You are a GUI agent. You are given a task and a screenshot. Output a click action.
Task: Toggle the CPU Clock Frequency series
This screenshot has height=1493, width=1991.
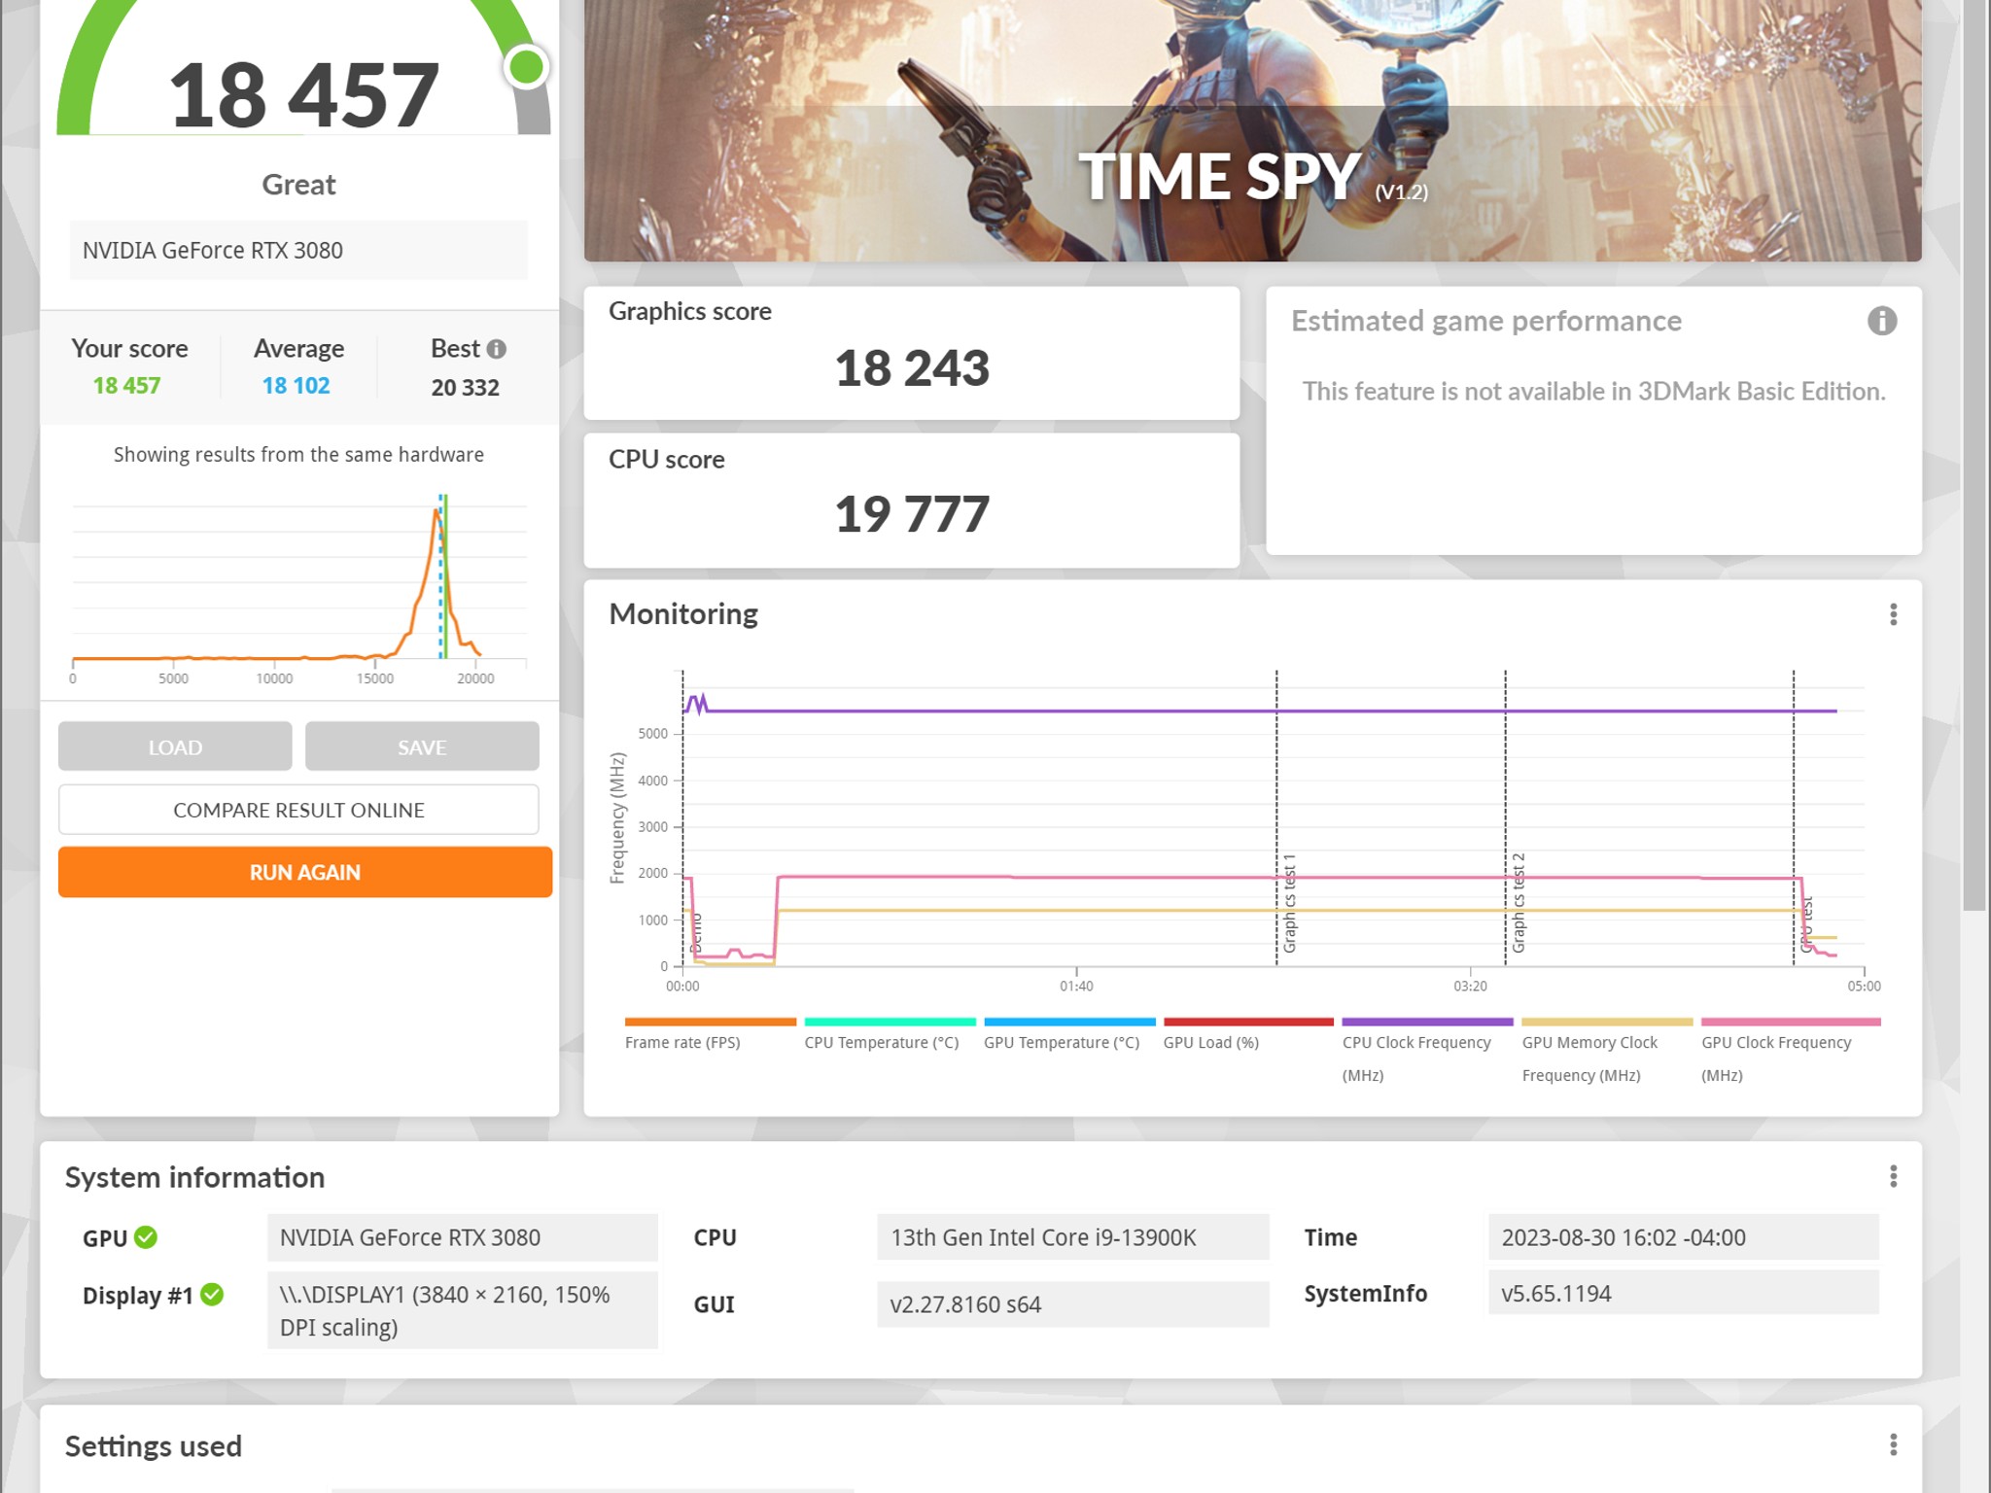click(x=1425, y=1022)
